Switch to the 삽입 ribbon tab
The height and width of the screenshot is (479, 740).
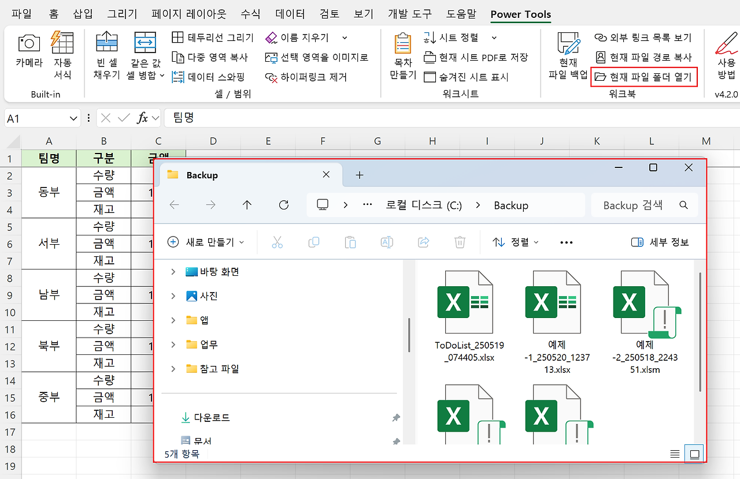(x=84, y=14)
